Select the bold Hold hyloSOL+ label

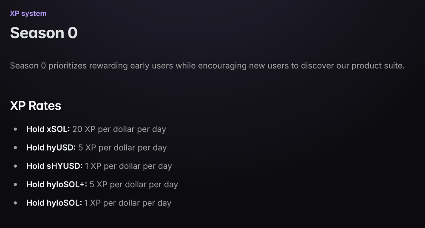tap(57, 185)
